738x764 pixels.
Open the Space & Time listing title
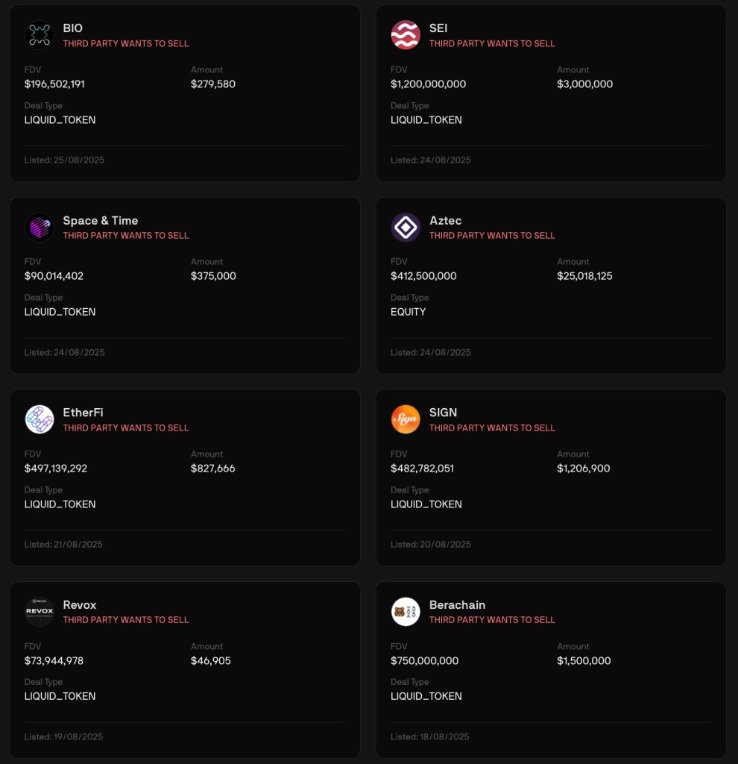coord(100,221)
